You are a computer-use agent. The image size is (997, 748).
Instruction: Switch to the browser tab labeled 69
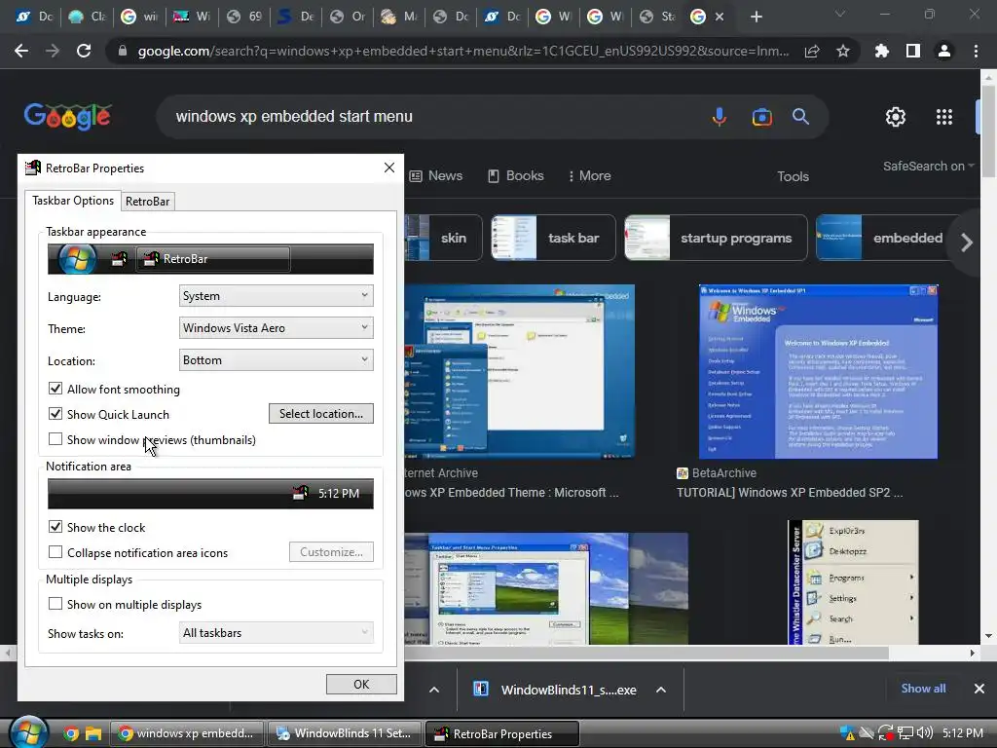point(244,18)
